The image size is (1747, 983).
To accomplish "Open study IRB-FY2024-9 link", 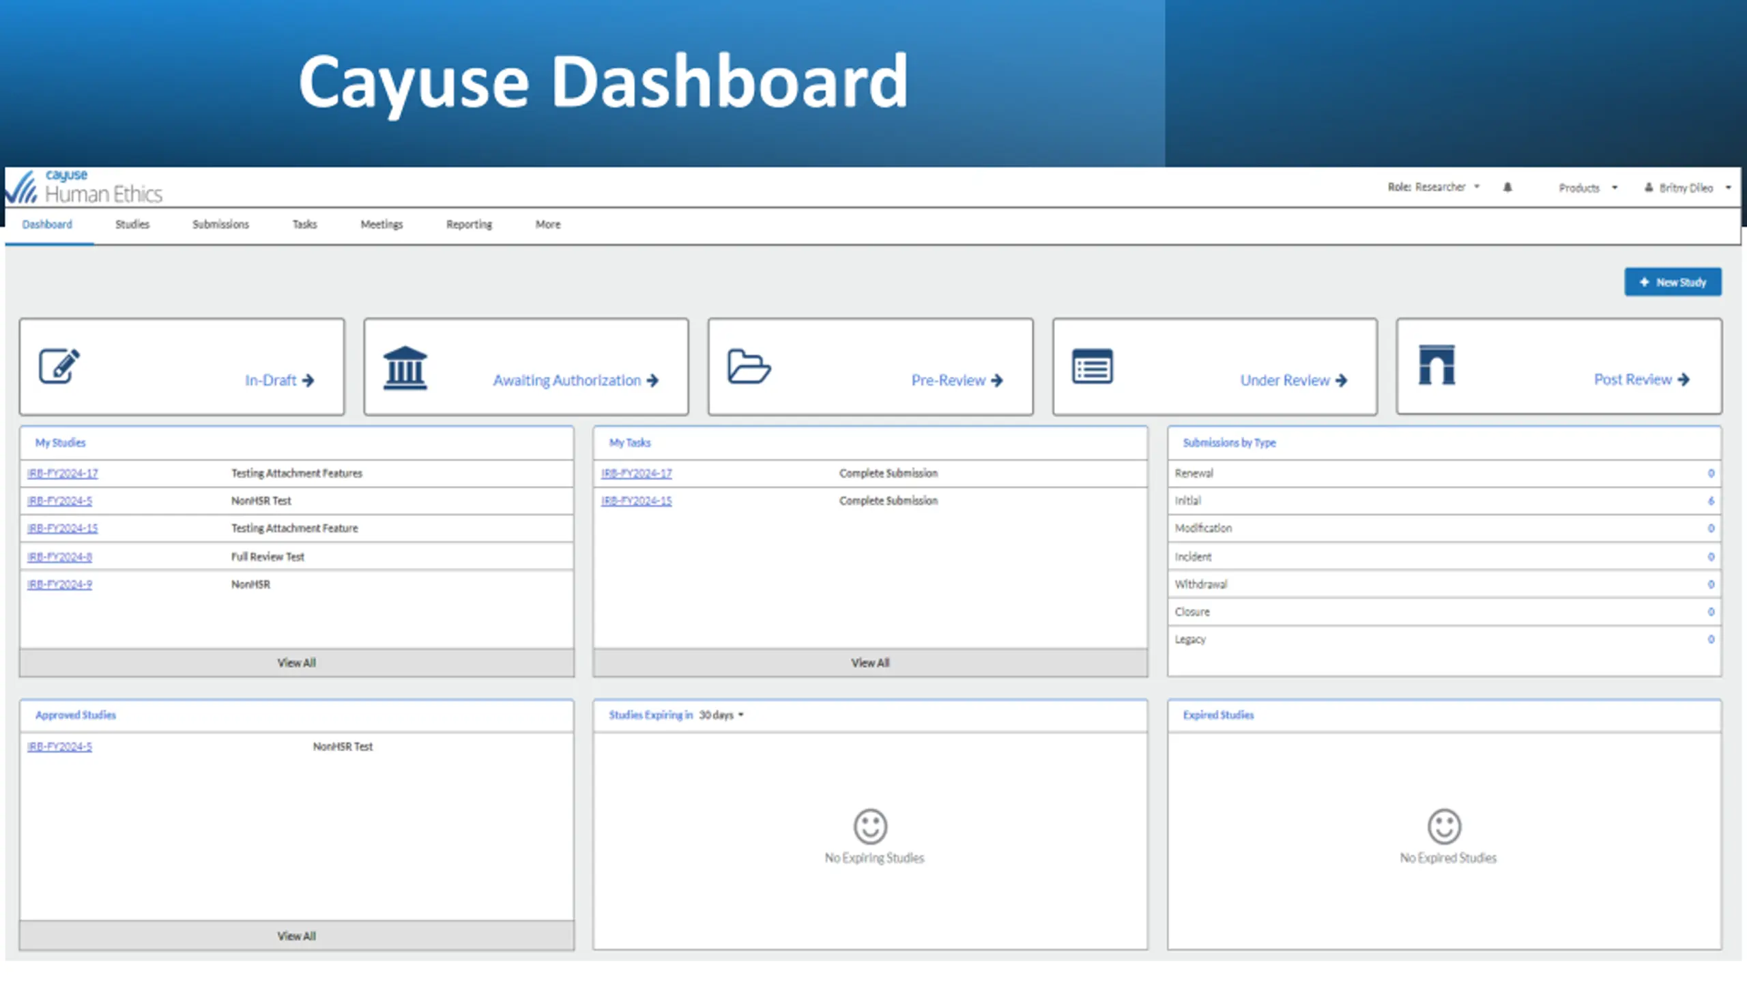I will click(59, 584).
